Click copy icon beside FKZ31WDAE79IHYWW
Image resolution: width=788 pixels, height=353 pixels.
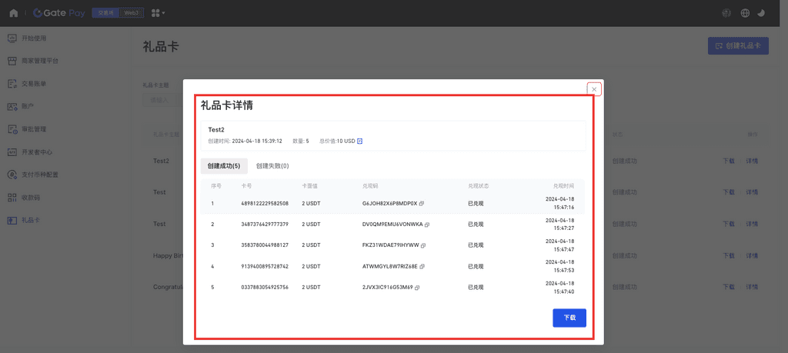423,245
